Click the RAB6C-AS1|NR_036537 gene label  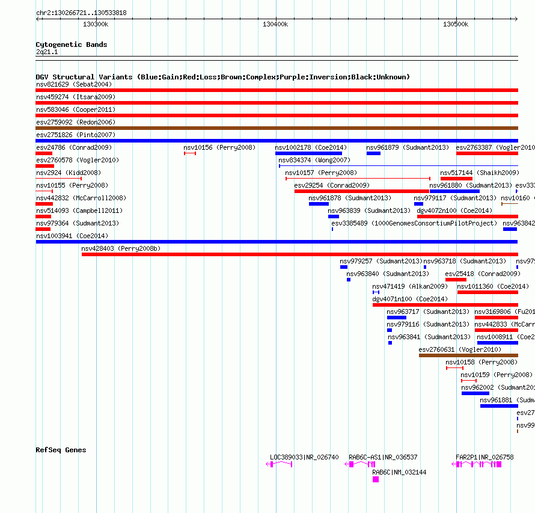[383, 457]
